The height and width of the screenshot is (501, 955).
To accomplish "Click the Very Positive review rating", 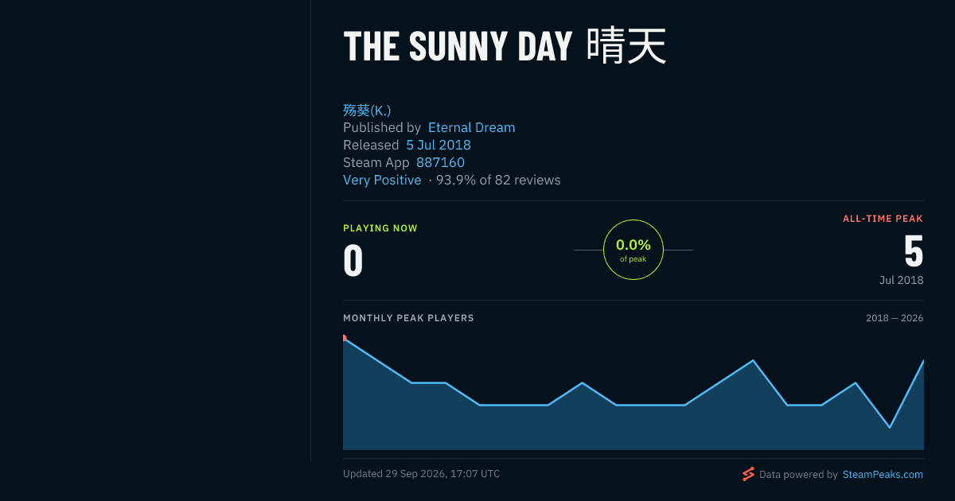I will pyautogui.click(x=382, y=180).
